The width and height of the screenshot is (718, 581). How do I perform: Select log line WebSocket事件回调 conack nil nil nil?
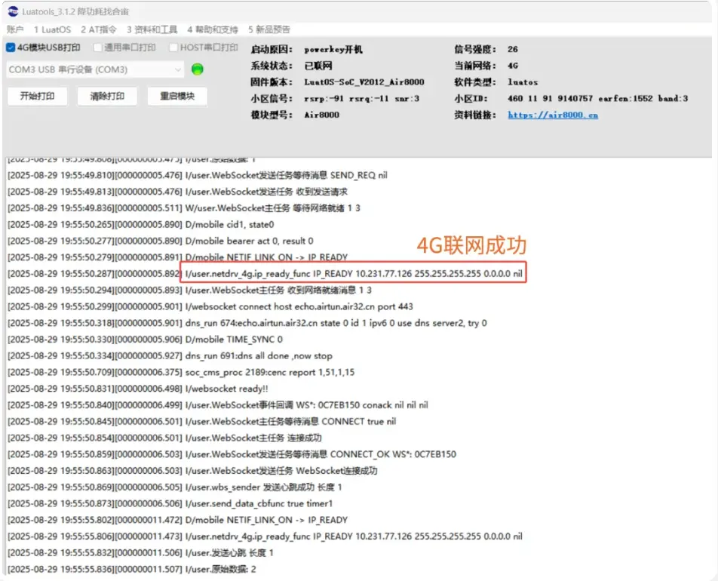point(218,405)
